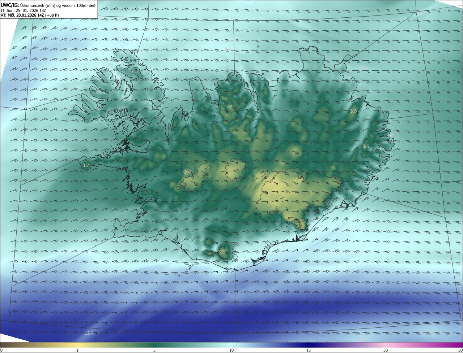Click the 11.1 value label over the sea
Screen dimensions: 463x353
point(13,83)
